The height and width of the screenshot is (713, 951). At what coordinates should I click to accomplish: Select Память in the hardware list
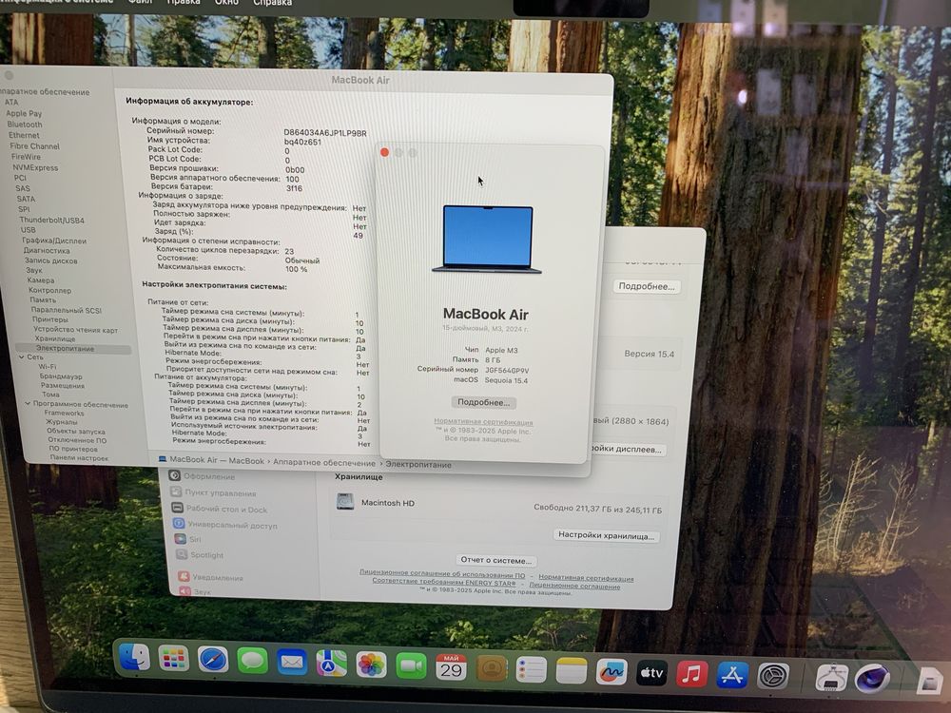(x=43, y=299)
